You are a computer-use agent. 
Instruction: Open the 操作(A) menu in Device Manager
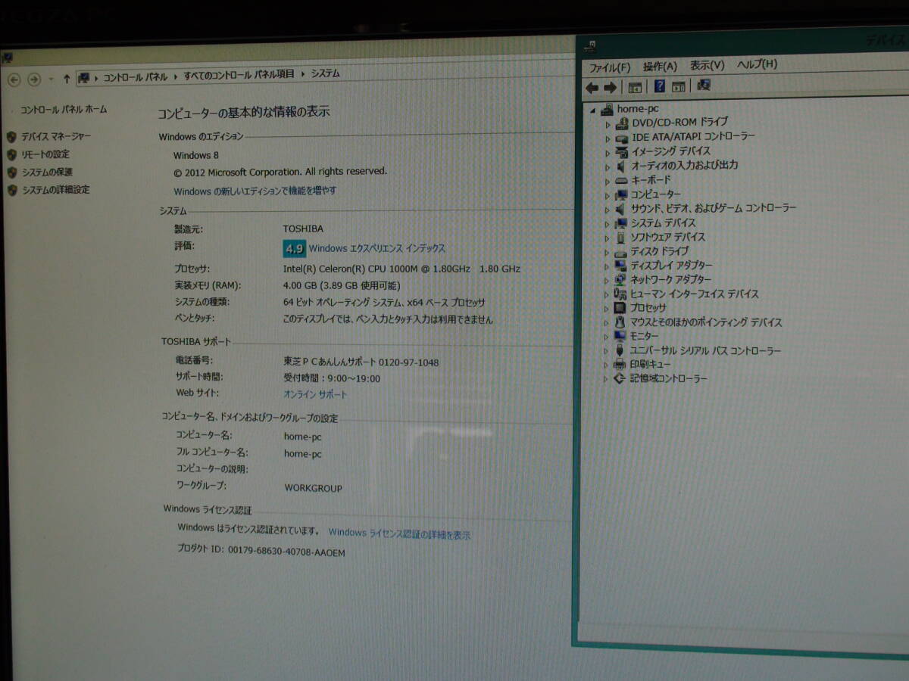(x=661, y=66)
